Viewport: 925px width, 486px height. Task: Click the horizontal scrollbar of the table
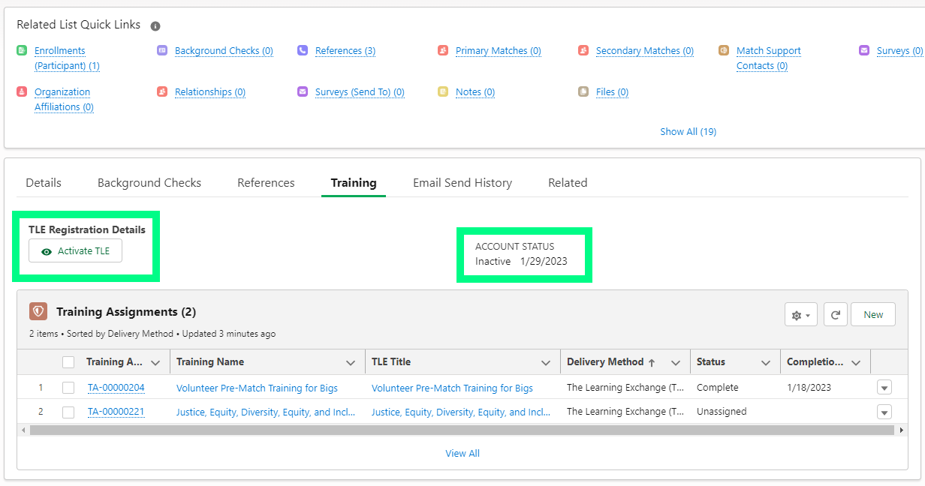point(450,430)
